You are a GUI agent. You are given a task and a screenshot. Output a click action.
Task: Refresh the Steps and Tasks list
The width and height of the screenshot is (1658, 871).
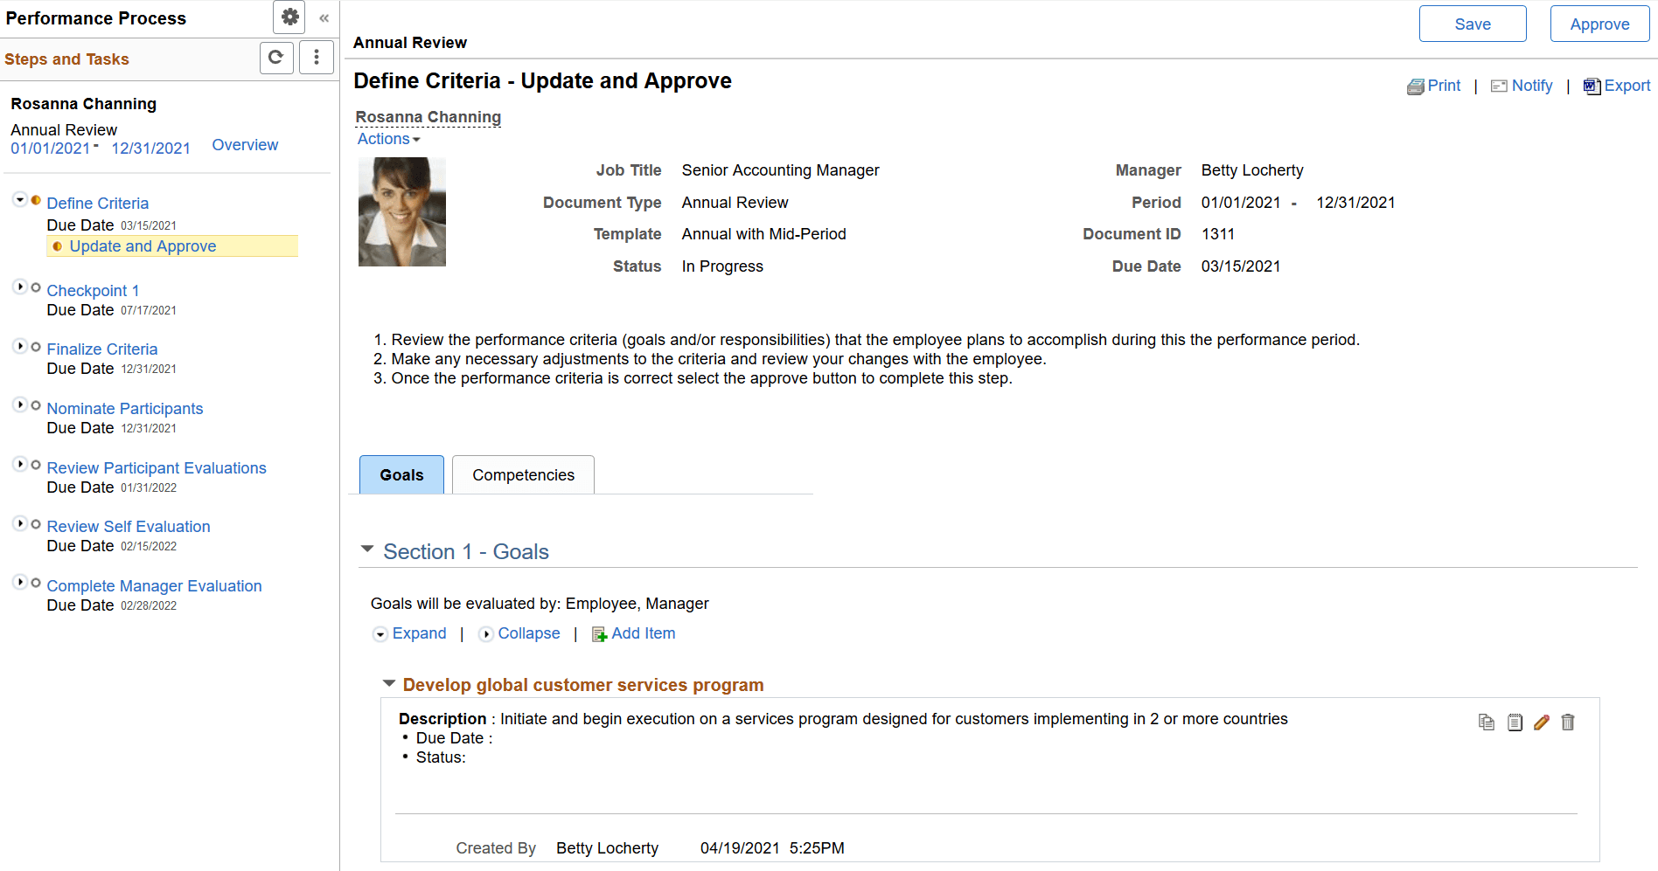coord(276,58)
